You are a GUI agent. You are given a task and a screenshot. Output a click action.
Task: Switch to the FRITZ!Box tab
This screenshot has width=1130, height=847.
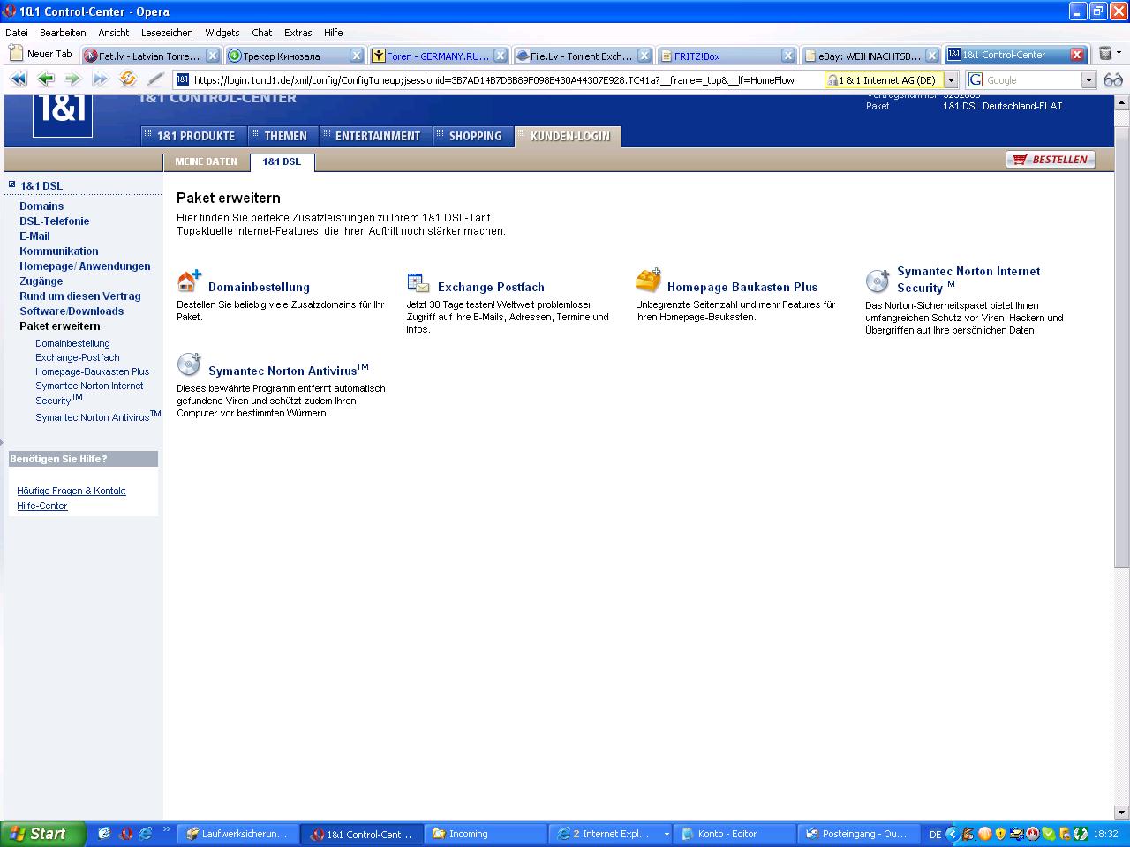tap(727, 56)
